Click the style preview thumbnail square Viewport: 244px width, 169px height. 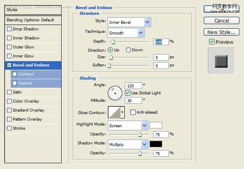click(221, 61)
